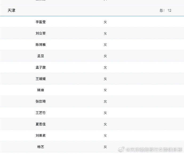
Task: Select the player name 孟子旋
Action: tap(41, 67)
